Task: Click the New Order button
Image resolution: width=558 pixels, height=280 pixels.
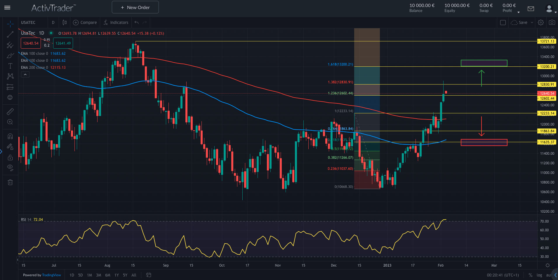Action: [135, 7]
